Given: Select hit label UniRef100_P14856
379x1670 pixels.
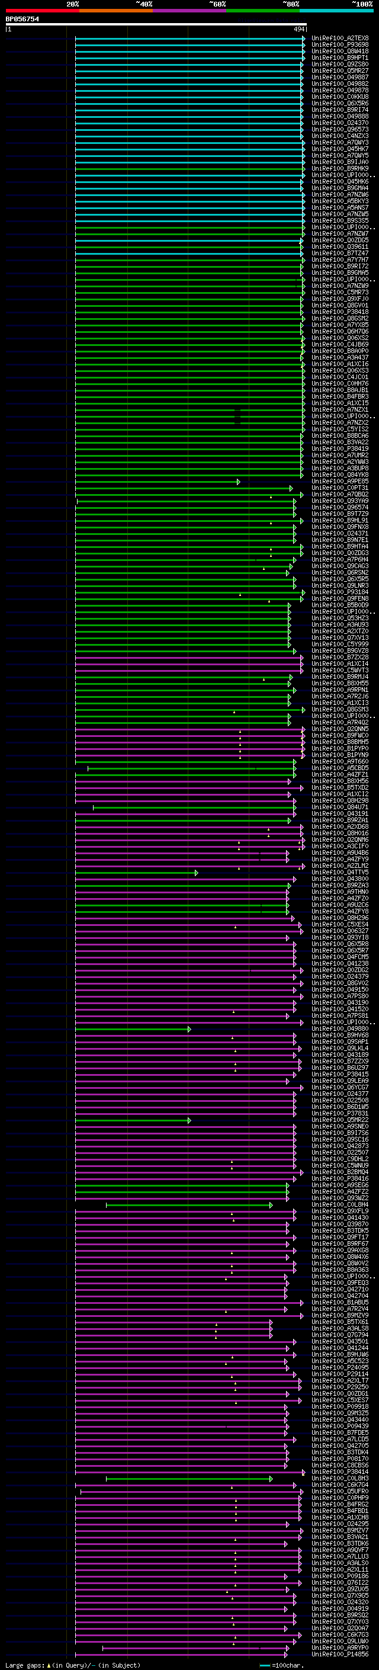Looking at the screenshot, I should pyautogui.click(x=339, y=1654).
